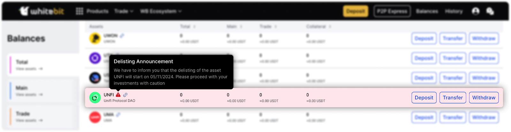Click Deposit button in UNFI row
The image size is (511, 132).
[x=424, y=98]
